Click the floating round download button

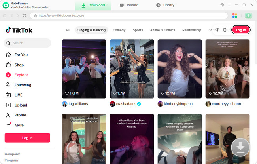(x=240, y=147)
